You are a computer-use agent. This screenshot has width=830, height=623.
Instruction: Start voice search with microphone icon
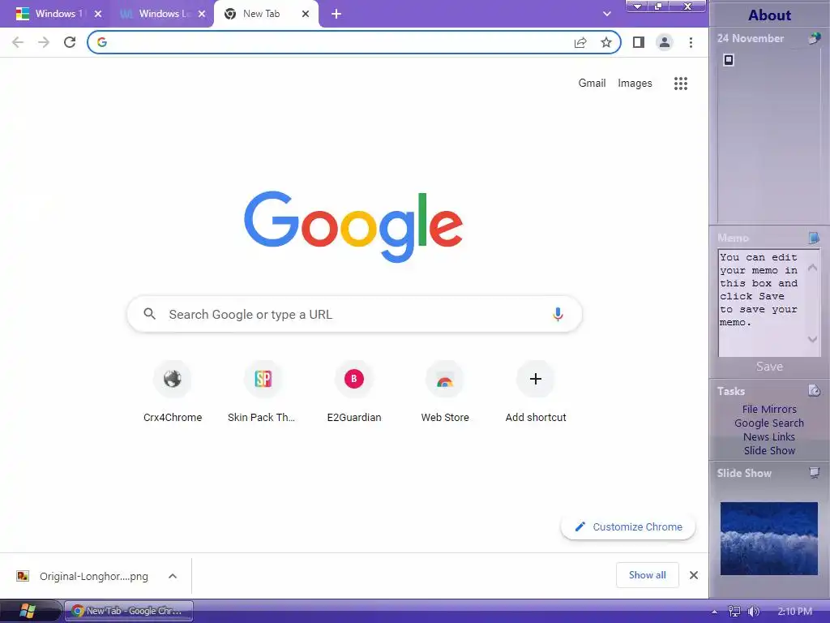558,314
